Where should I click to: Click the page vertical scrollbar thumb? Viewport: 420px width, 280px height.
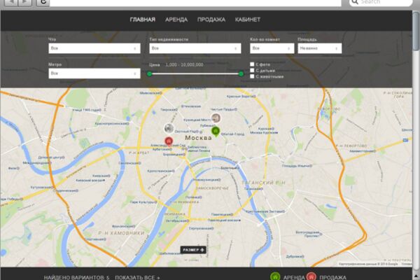coord(416,31)
